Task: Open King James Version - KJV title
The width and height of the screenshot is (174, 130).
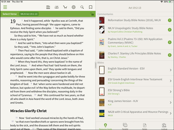Action: (123, 101)
